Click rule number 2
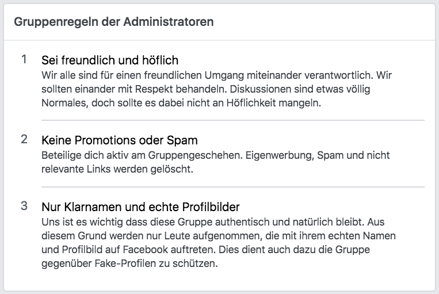 point(24,139)
